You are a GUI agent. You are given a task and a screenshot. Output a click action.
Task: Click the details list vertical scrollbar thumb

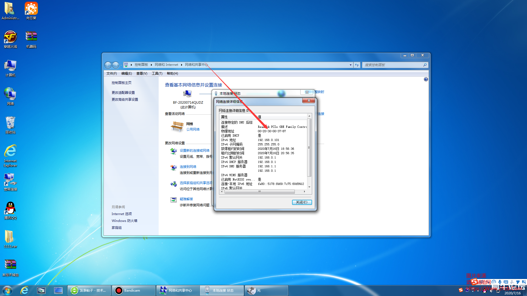coord(309,148)
